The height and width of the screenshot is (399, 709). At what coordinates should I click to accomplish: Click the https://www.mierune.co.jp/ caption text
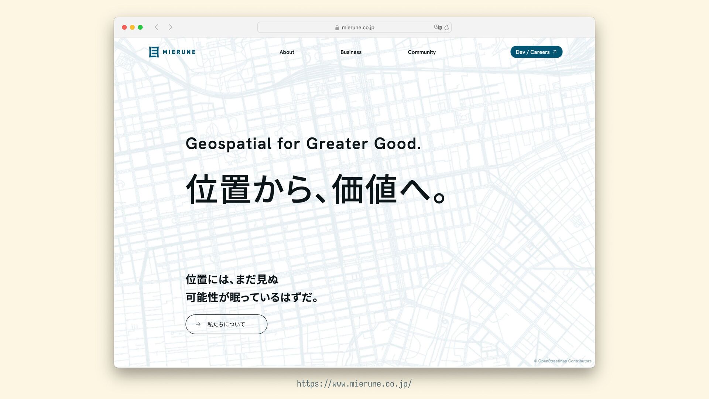click(354, 384)
